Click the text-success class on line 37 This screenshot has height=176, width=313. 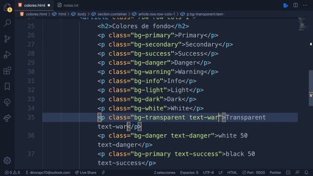click(197, 154)
